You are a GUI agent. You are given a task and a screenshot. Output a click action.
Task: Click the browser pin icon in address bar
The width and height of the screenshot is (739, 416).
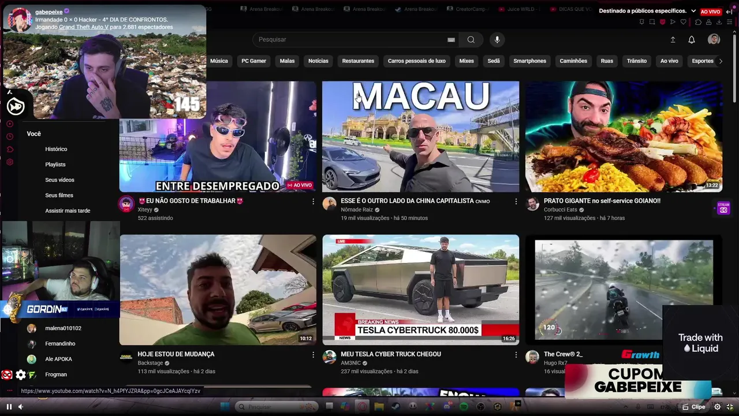[641, 22]
